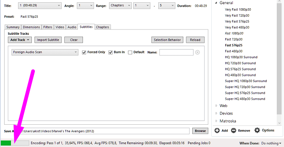Click the Reload button
Image resolution: width=284 pixels, height=147 pixels.
point(195,40)
